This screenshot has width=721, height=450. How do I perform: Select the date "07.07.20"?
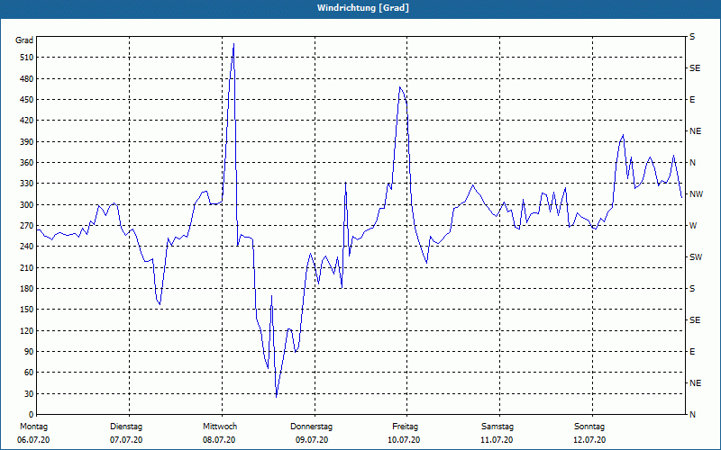126,440
